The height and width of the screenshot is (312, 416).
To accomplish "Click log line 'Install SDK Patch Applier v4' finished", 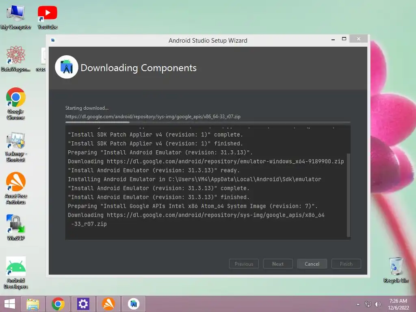I will [x=155, y=143].
